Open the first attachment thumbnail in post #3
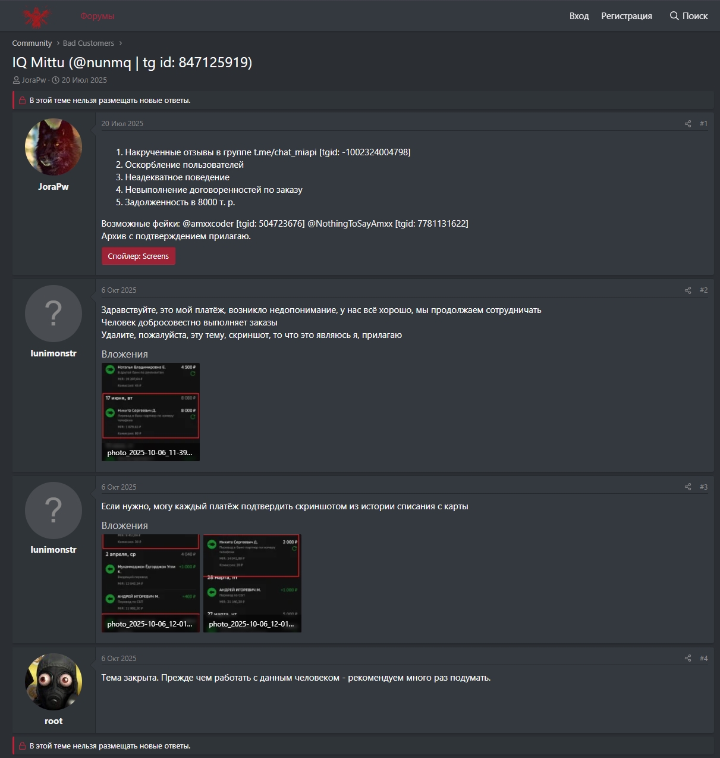This screenshot has height=758, width=720. [150, 582]
